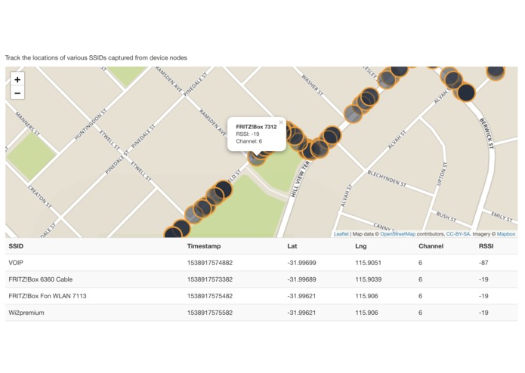Zoom out the map with minus button

(17, 93)
